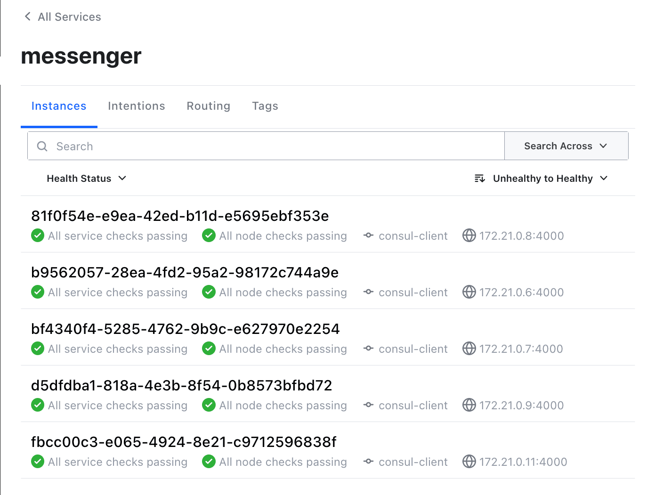
Task: Click the sort order icon near Unhealthy to Healthy
Action: pos(479,178)
